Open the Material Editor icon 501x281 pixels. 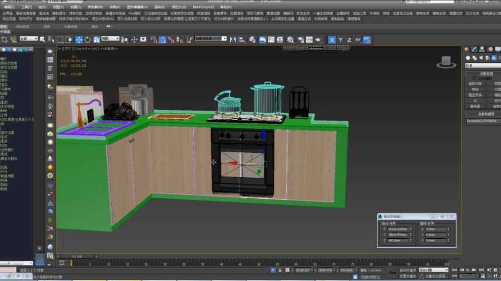(290, 40)
